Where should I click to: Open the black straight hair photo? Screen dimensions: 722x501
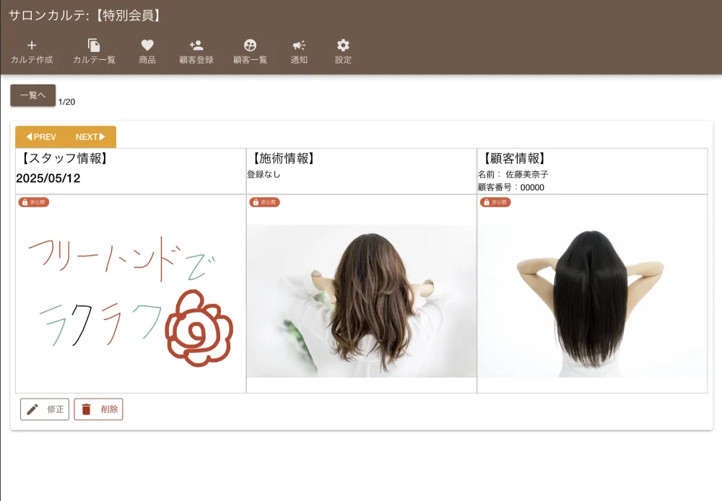point(592,301)
